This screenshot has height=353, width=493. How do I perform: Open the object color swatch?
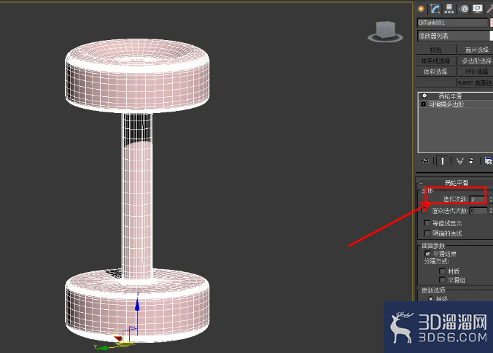click(x=491, y=23)
